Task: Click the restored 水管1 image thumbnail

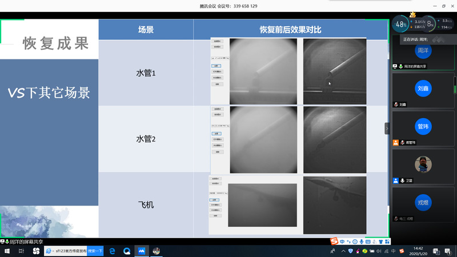Action: tap(335, 71)
